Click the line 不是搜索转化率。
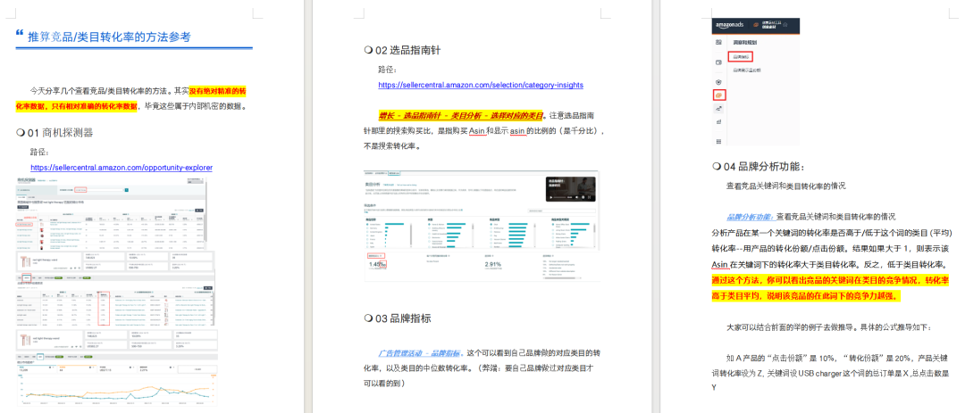This screenshot has height=413, width=965. [393, 146]
